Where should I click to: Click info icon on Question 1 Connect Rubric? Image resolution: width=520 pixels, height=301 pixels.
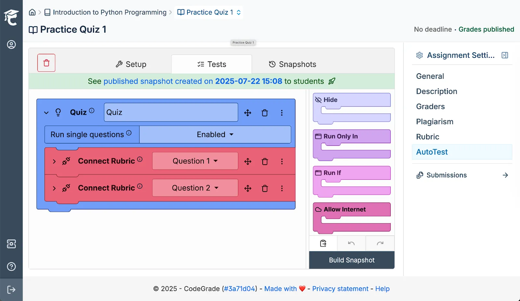[x=140, y=159]
